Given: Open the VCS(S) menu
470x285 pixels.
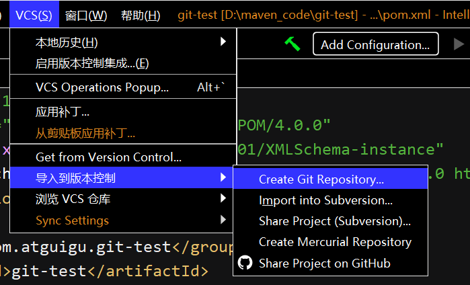Looking at the screenshot, I should coord(34,15).
